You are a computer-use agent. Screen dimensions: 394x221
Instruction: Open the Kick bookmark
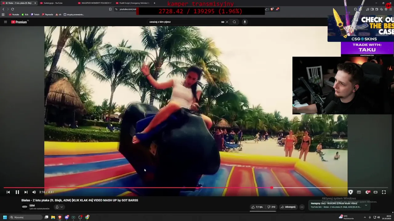25,14
